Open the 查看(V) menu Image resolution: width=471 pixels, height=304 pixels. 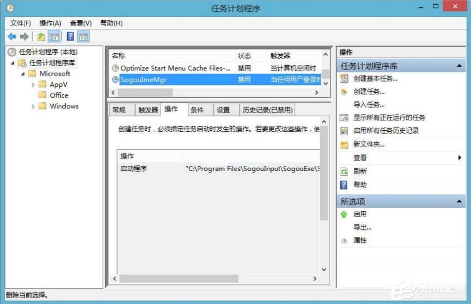(x=80, y=23)
